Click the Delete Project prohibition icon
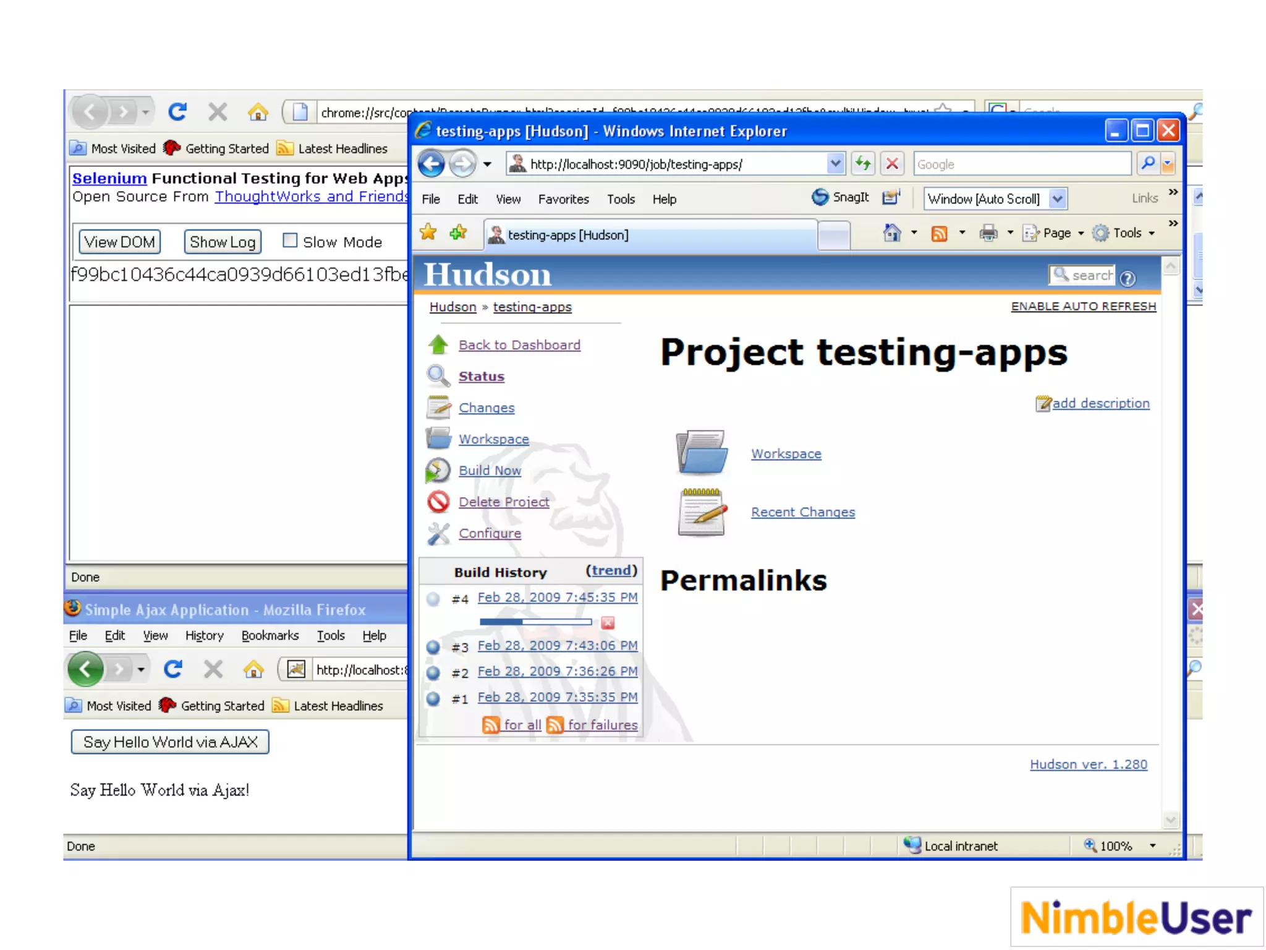1266x950 pixels. 438,502
